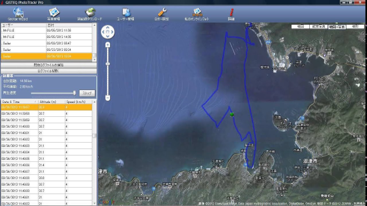Select Mt.FUJI trip dated 09/05/2012 14:35
The width and height of the screenshot is (367, 206).
[46, 37]
